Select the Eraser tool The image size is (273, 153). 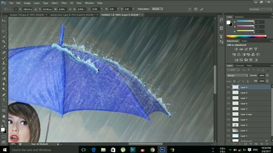(4, 74)
